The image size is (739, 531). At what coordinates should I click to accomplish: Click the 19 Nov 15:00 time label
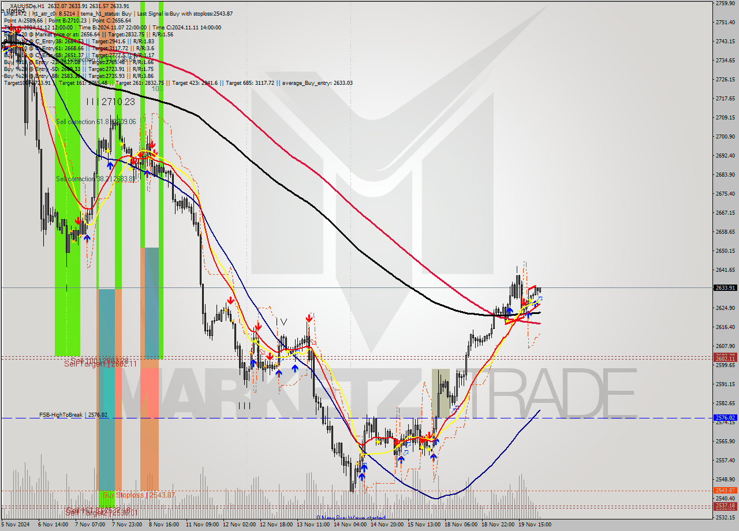[x=534, y=525]
